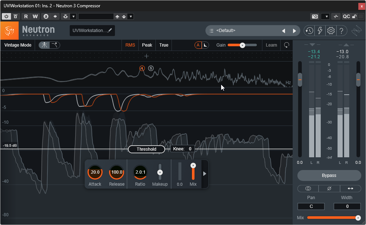Viewport: 366px width, 225px height.
Task: Click the Pan value field showing C
Action: tap(311, 206)
